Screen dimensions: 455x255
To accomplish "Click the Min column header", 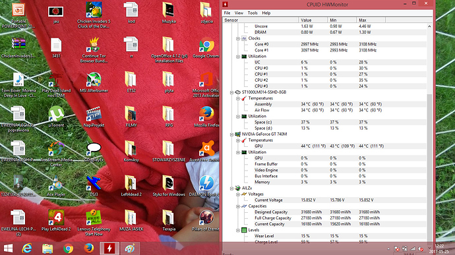I will [342, 20].
